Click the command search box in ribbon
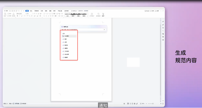The width and height of the screenshot is (202, 108). pos(83,11)
